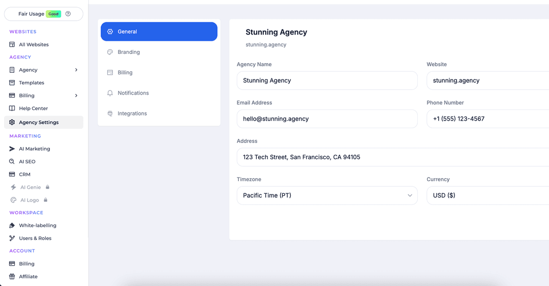Viewport: 549px width, 286px height.
Task: Click the Integrations plug icon
Action: [x=110, y=113]
